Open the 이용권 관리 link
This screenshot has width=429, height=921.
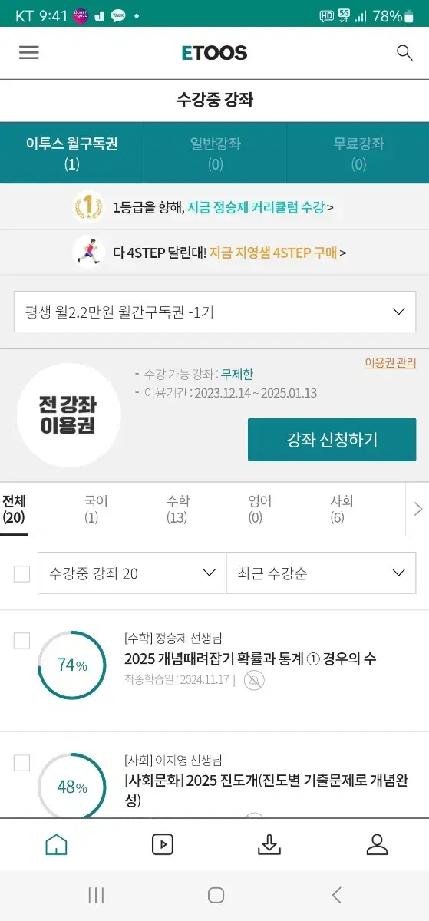(x=390, y=363)
